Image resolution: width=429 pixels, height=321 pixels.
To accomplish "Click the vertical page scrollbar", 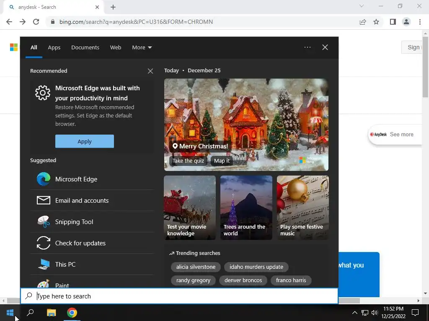I will [x=425, y=67].
